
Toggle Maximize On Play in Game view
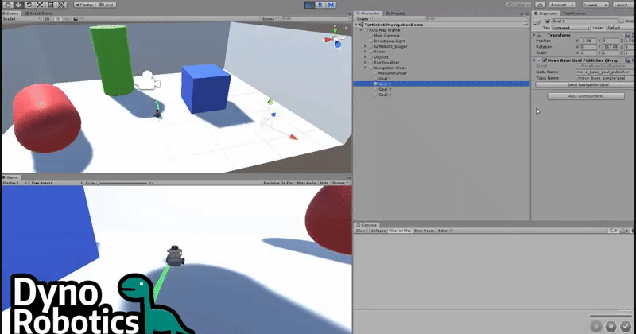click(279, 183)
